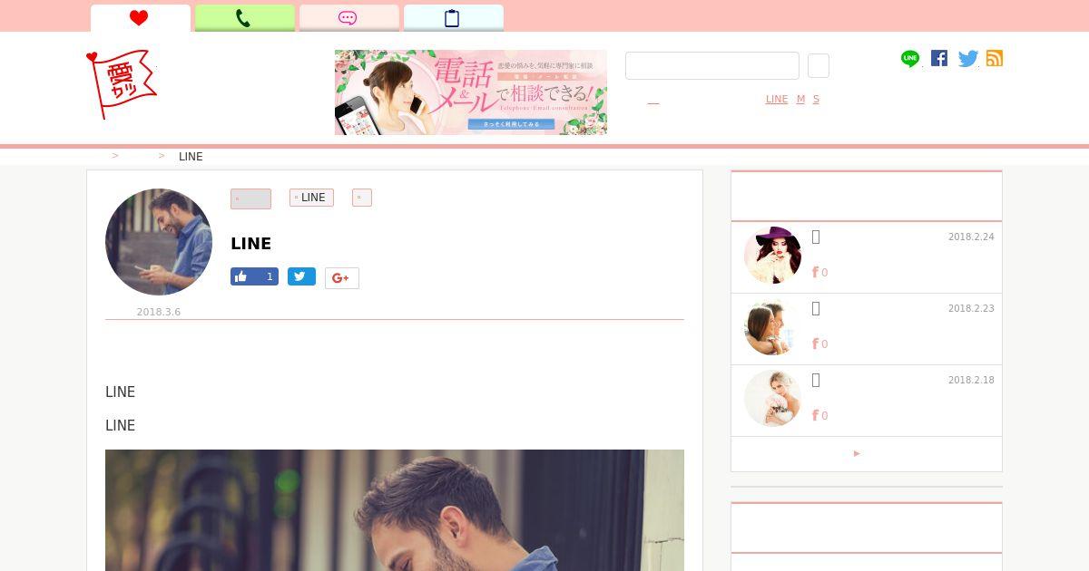The height and width of the screenshot is (571, 1089).
Task: Share the article with the Google+ button
Action: click(342, 278)
